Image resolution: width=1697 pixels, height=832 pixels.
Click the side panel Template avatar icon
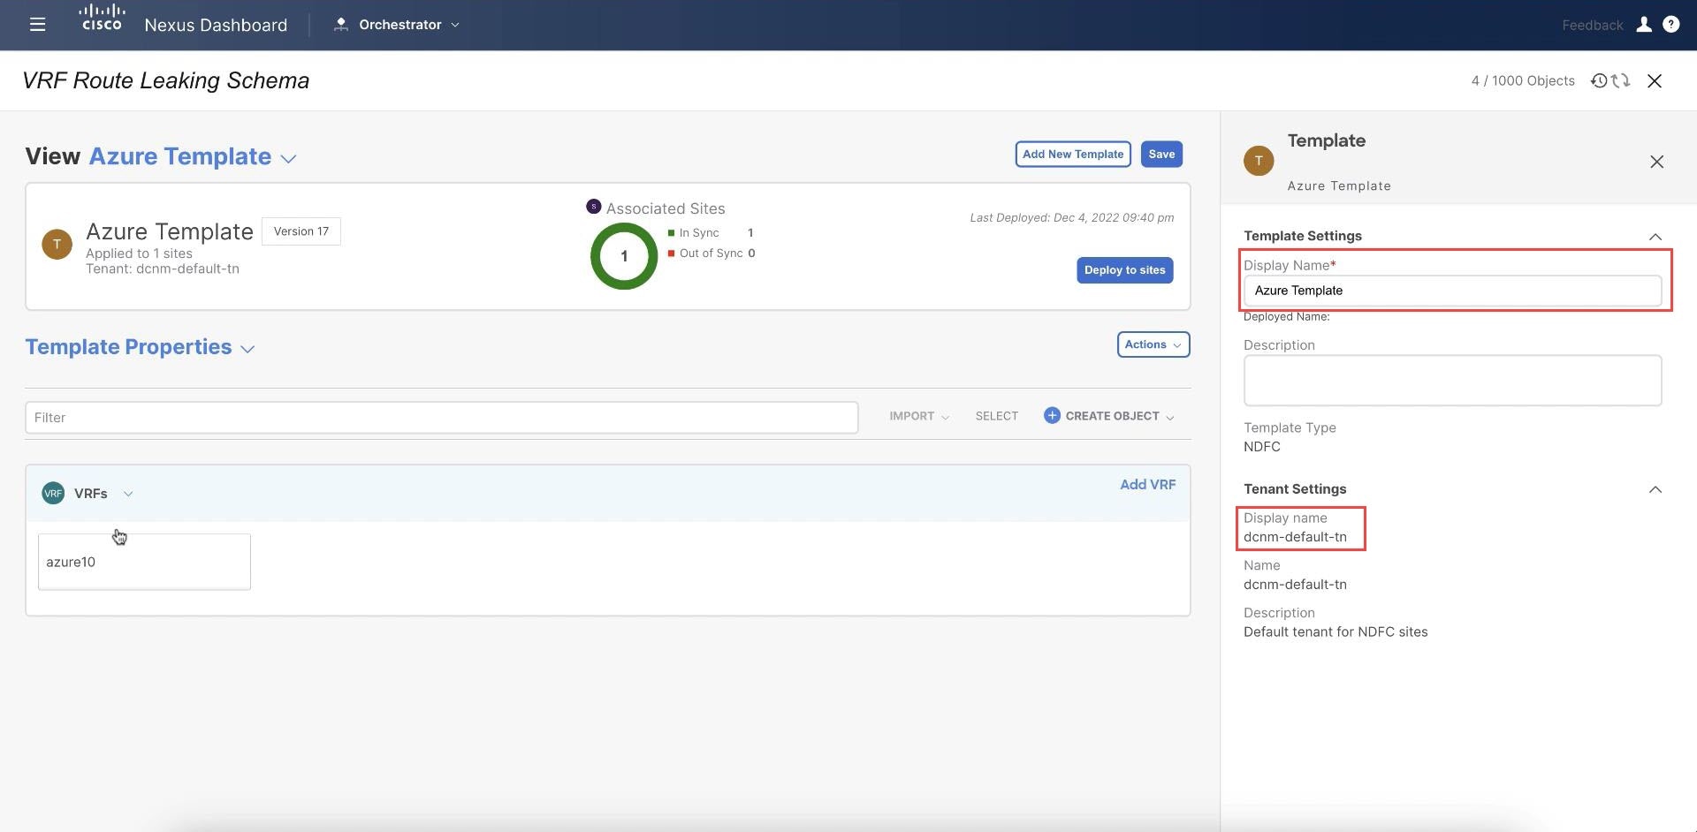1259,161
